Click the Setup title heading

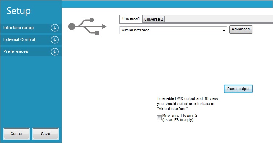[18, 11]
